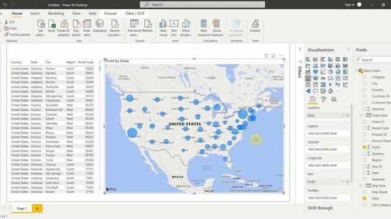Open the Format paint-roller pane
This screenshot has height=219, width=391.
tap(323, 99)
